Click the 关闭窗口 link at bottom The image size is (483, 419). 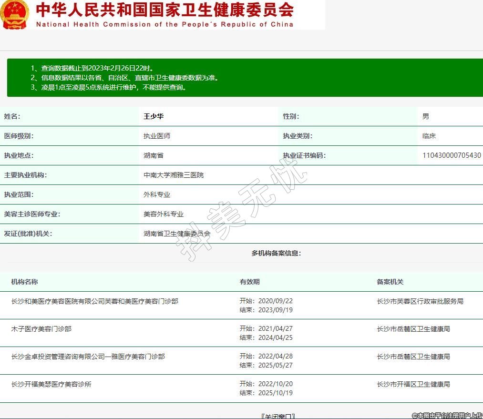click(x=278, y=416)
